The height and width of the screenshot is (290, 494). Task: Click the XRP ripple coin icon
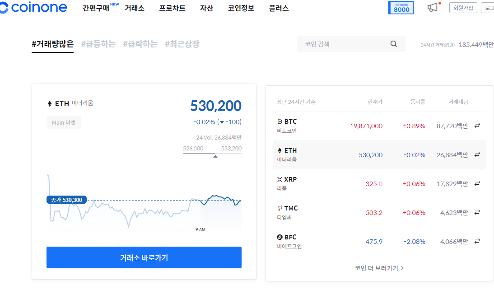pos(280,179)
